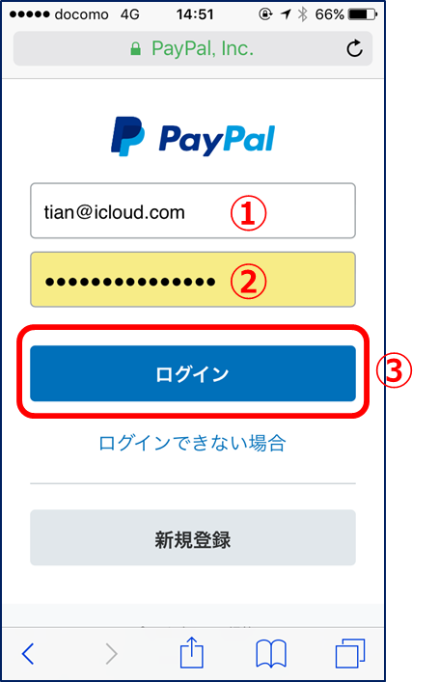Tap the battery indicator in status bar
Image resolution: width=439 pixels, height=682 pixels.
pyautogui.click(x=364, y=14)
